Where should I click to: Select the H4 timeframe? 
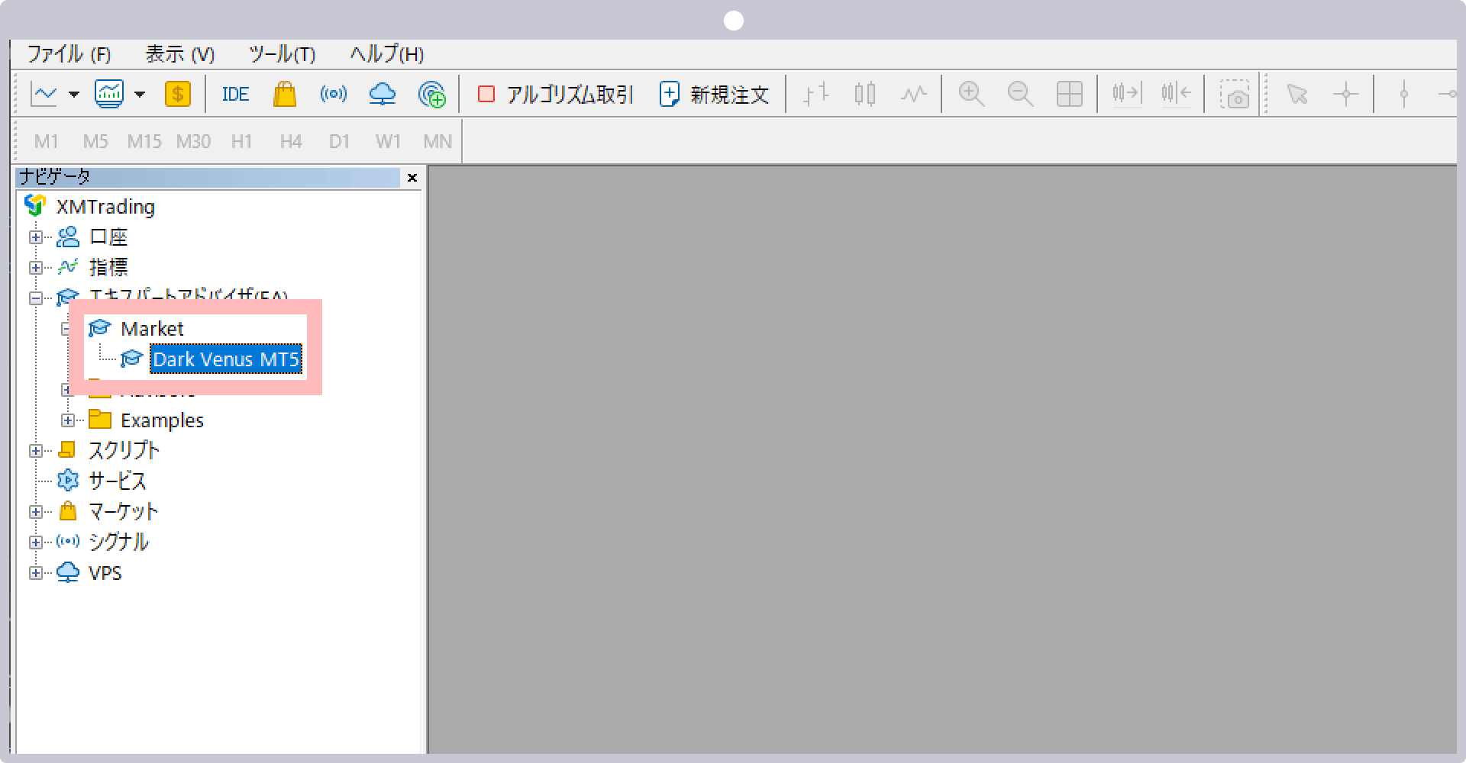click(291, 142)
